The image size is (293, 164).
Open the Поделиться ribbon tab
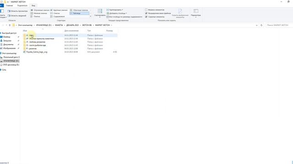pos(22,5)
